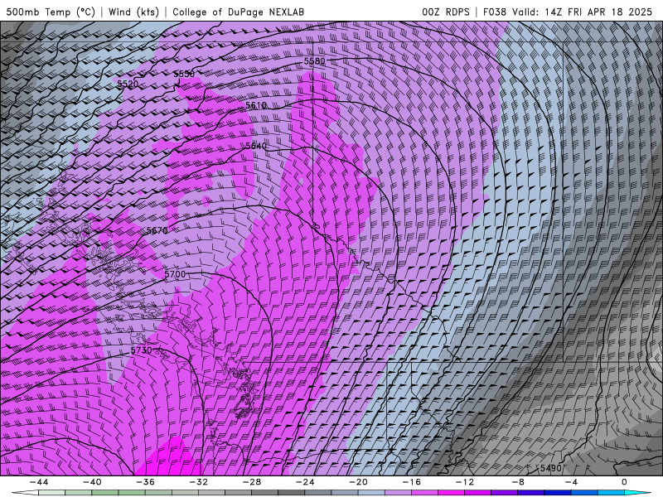Screen dimensions: 663x497
Task: Click the 5700 height contour label
Action: (175, 274)
